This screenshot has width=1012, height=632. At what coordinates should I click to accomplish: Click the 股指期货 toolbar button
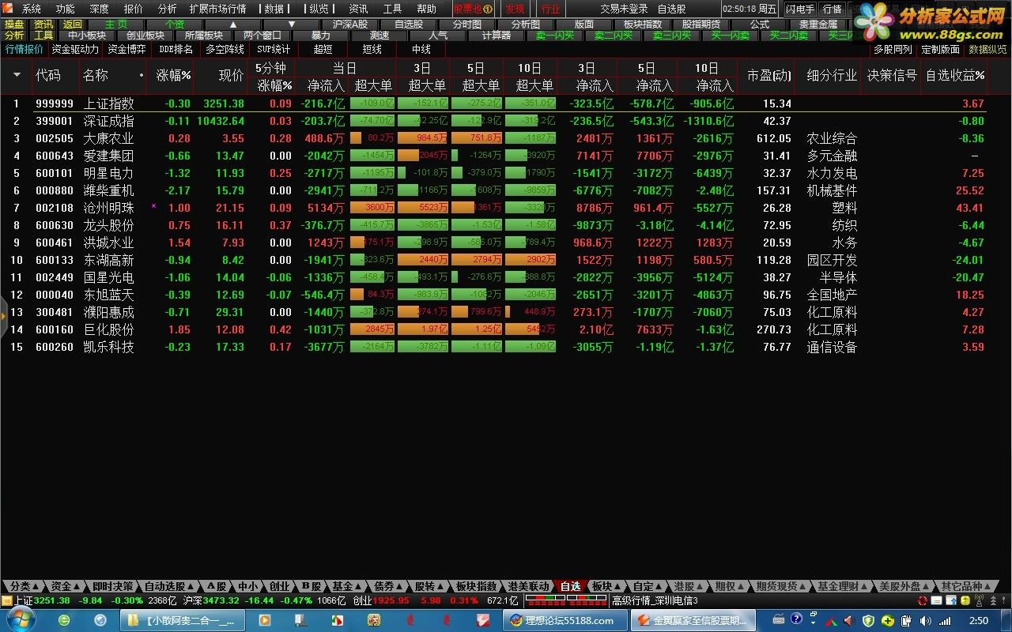(x=701, y=24)
